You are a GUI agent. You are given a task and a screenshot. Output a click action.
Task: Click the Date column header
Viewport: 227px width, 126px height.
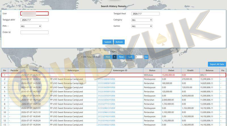click(x=35, y=71)
